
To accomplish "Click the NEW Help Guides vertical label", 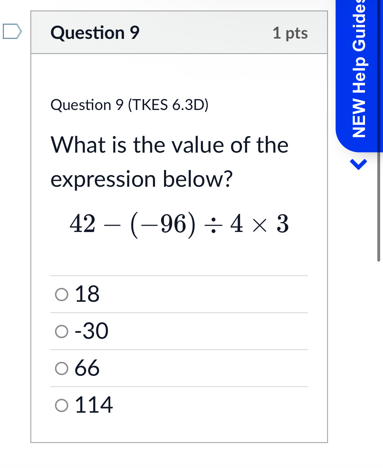I will (x=359, y=73).
